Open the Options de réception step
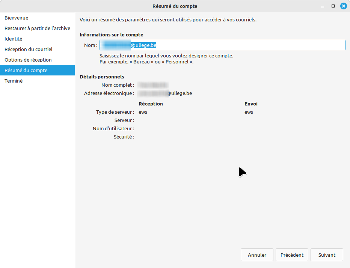This screenshot has width=350, height=268. tap(28, 60)
